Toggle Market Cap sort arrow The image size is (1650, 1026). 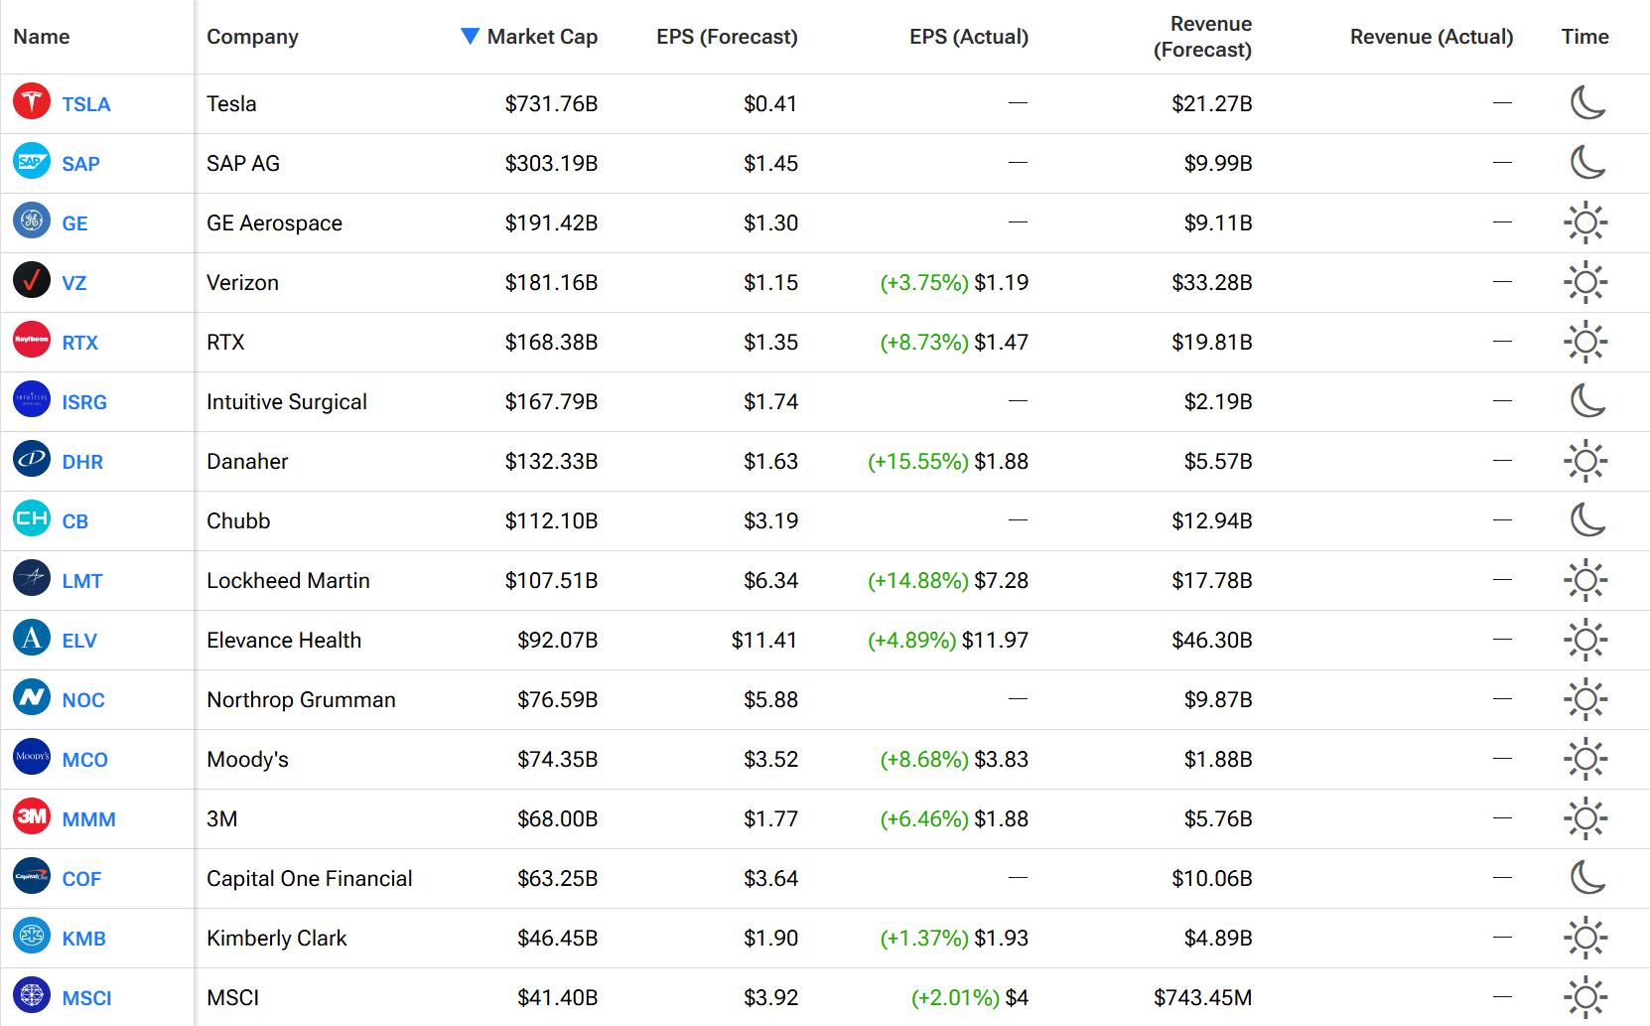(x=471, y=36)
